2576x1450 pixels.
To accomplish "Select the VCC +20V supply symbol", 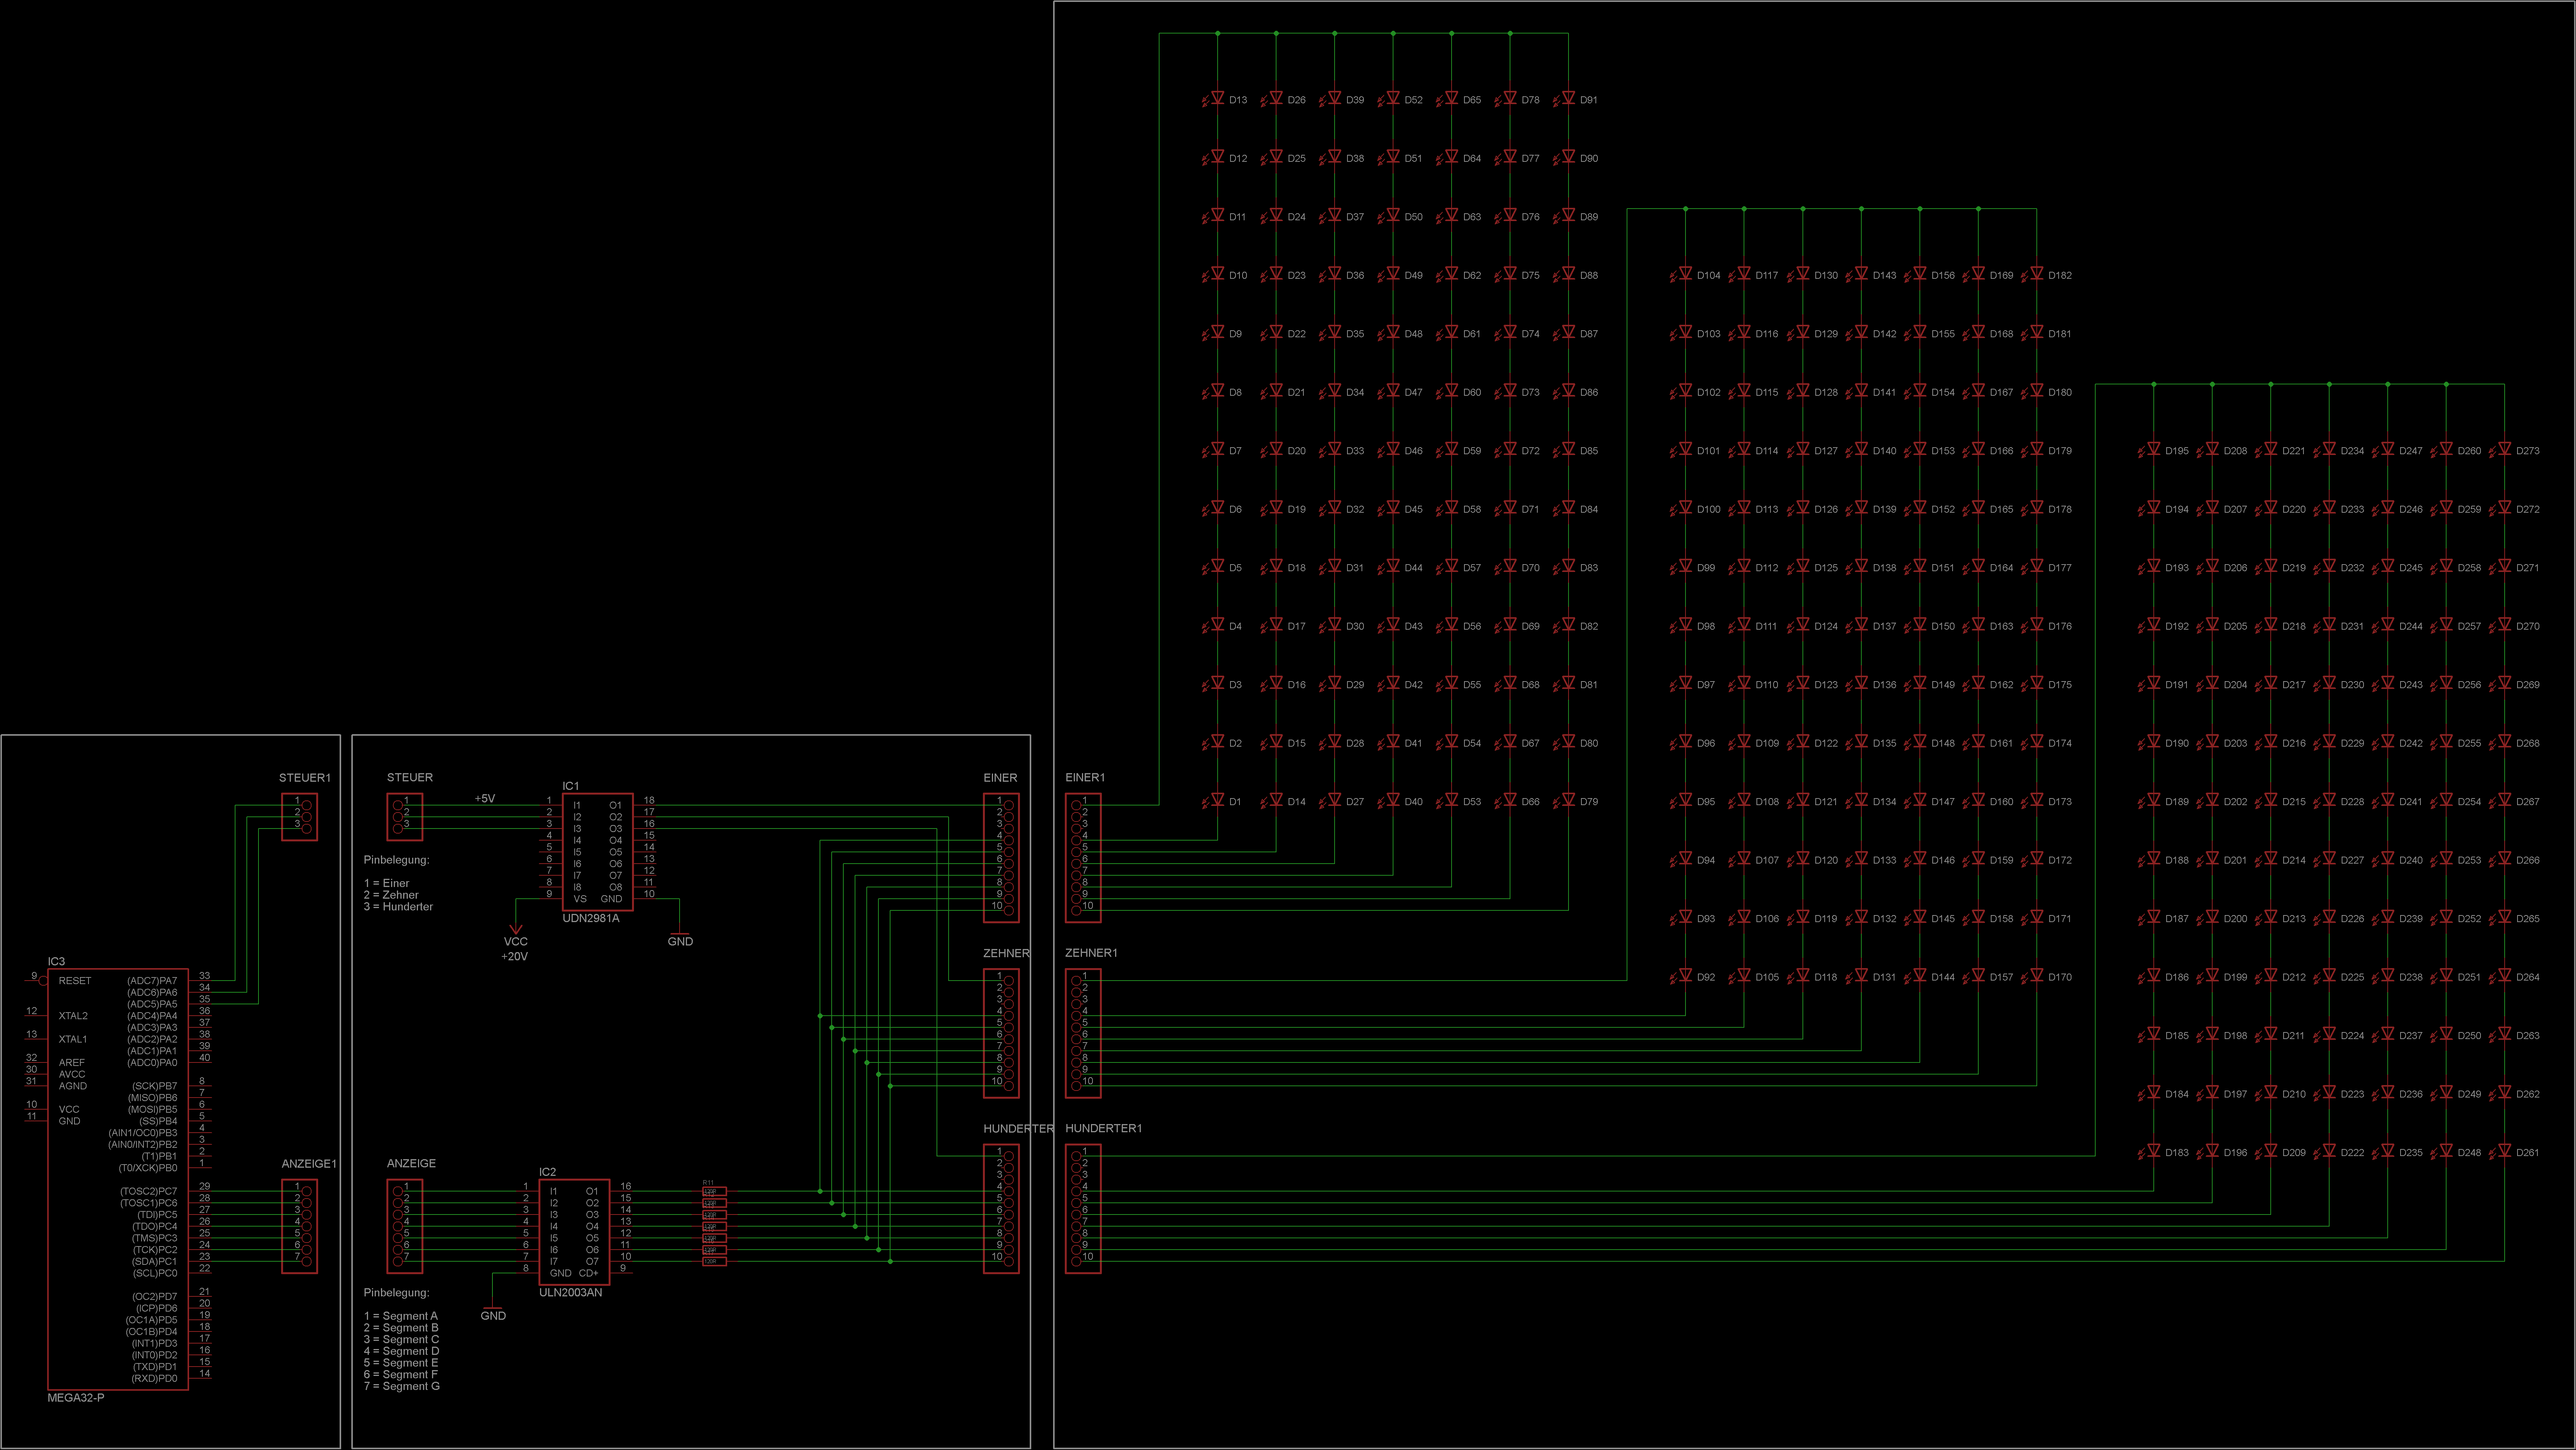I will coord(515,942).
